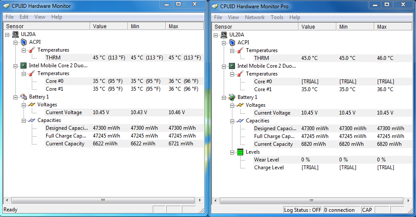The width and height of the screenshot is (416, 217).
Task: Open Help menu in Hardware Monitor Pro
Action: point(295,17)
